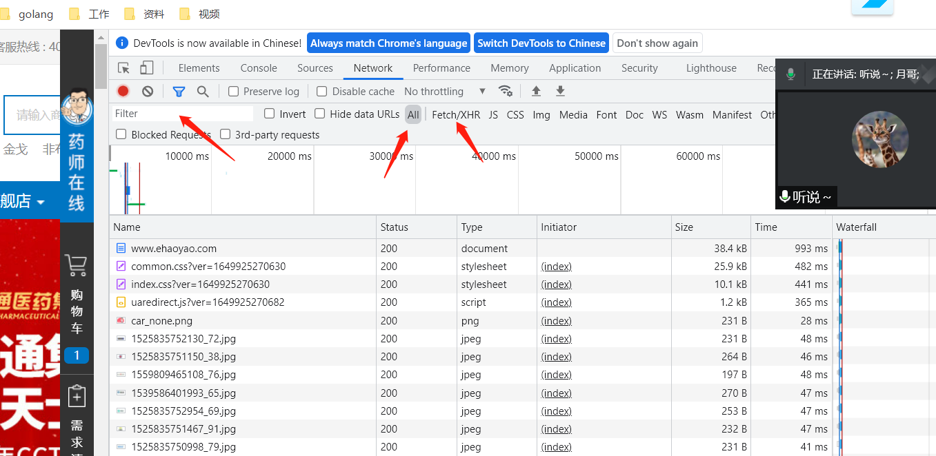
Task: Filter requests by WS type
Action: (x=660, y=114)
